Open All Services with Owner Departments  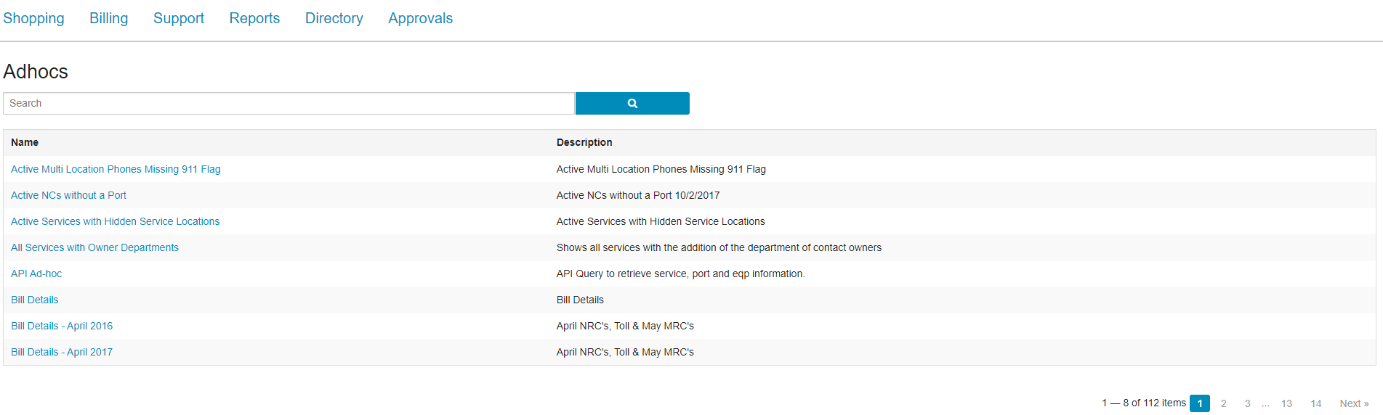pos(94,247)
